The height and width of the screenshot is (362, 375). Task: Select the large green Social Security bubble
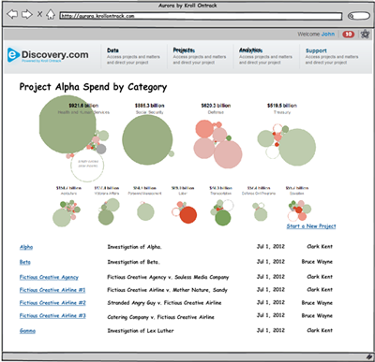pyautogui.click(x=147, y=140)
